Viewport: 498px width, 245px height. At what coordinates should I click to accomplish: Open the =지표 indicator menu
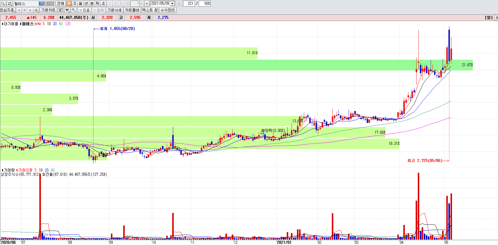[x=84, y=10]
